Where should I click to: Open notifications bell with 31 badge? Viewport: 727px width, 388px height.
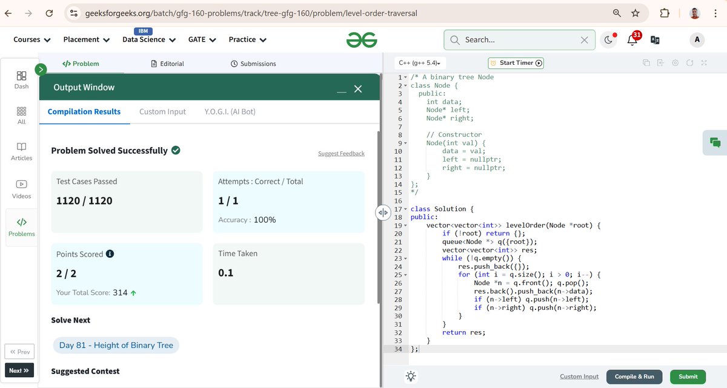[632, 39]
